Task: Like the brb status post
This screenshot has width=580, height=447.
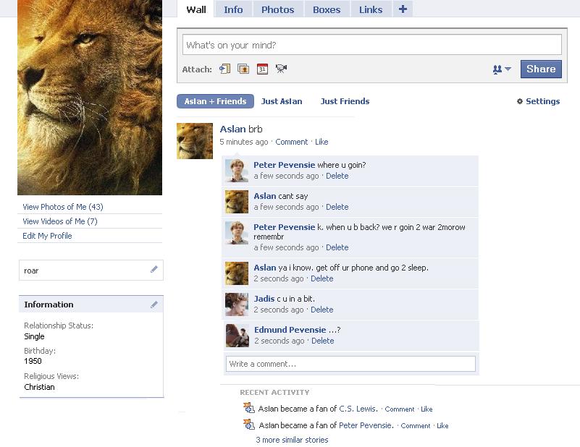Action: 321,142
